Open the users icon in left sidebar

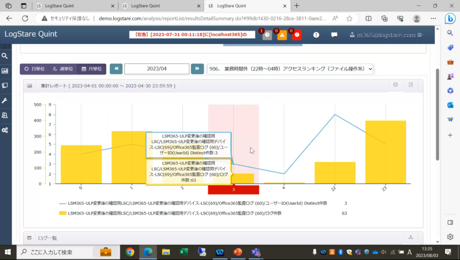tap(4, 115)
